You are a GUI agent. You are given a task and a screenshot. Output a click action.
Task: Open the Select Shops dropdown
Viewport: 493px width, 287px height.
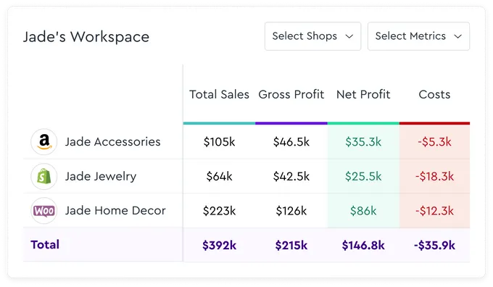click(312, 36)
